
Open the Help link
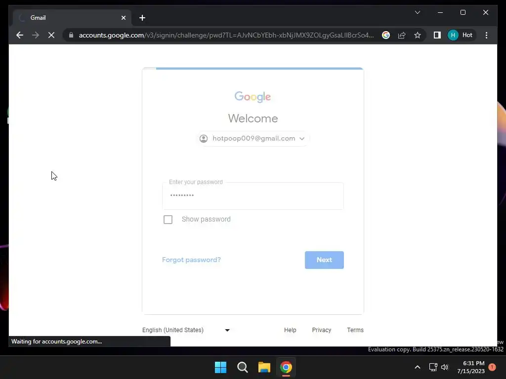click(x=290, y=330)
